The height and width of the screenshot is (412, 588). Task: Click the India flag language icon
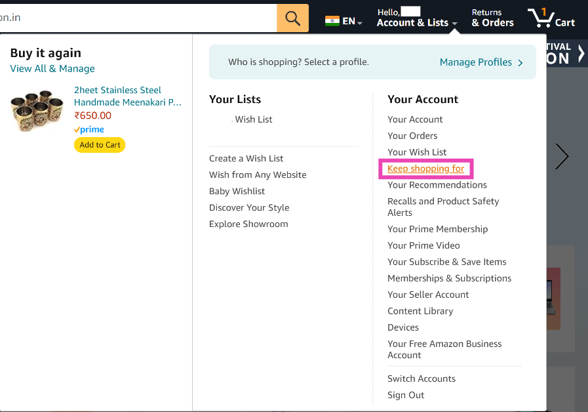332,21
